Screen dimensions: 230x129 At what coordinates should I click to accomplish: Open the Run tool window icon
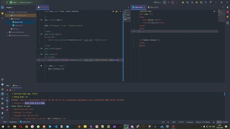[x=3, y=94]
